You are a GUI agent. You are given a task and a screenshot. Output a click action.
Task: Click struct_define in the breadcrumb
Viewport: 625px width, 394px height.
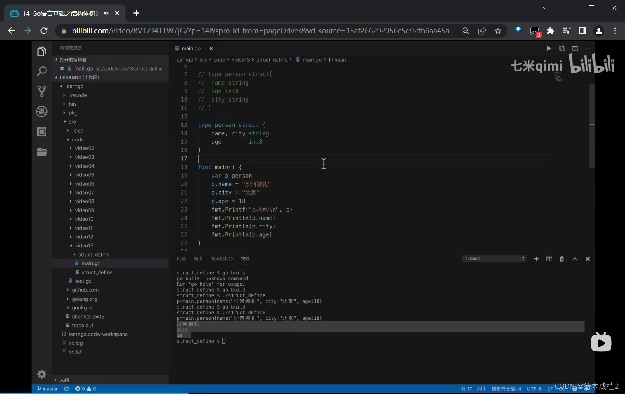tap(272, 60)
